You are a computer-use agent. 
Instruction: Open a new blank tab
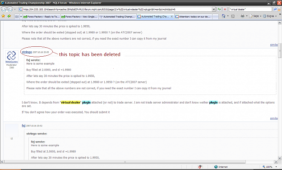[x=216, y=17]
